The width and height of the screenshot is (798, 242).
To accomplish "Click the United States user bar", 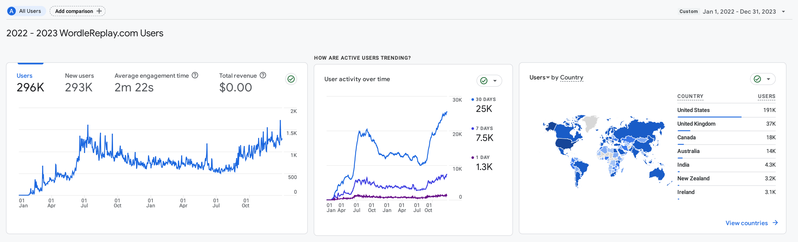I will (x=709, y=117).
